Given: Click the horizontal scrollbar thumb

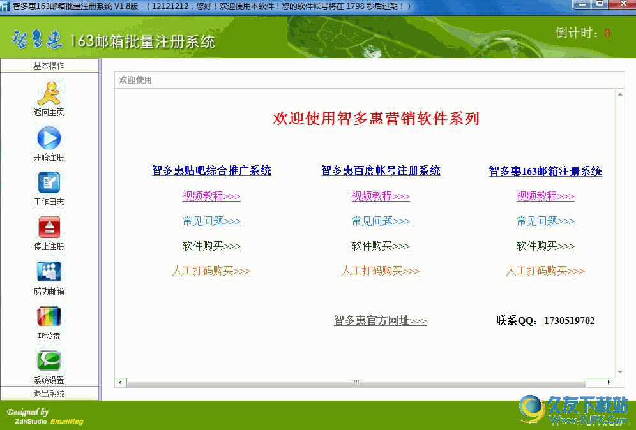Looking at the screenshot, I should coord(356,382).
